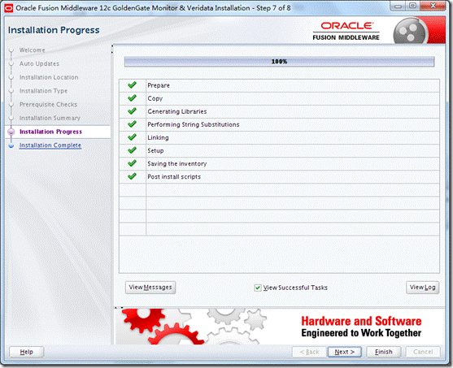Click the checkmark icon for Generating Libraries
The height and width of the screenshot is (368, 453).
(132, 110)
